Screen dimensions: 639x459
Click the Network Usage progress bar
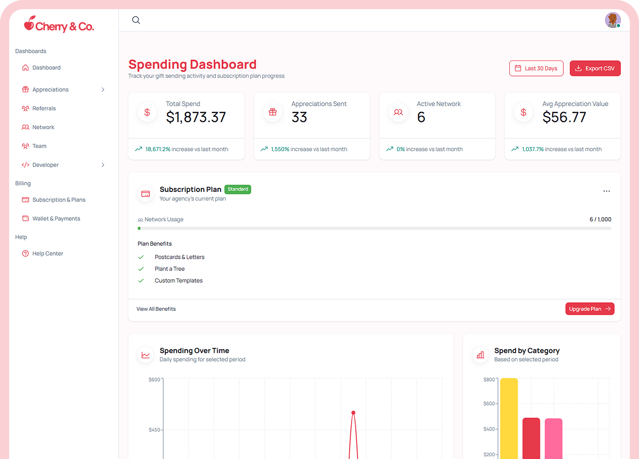tap(375, 228)
